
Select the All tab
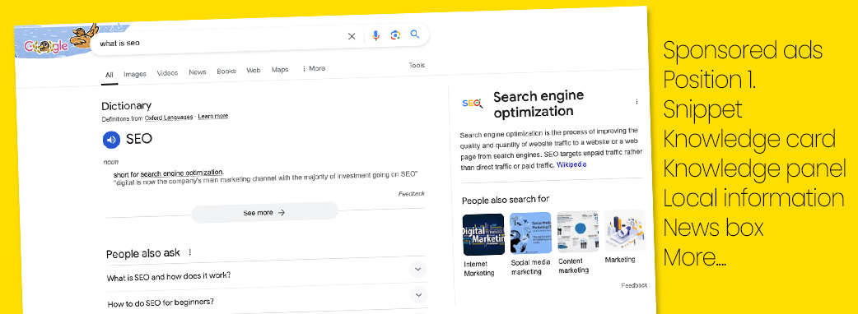click(110, 76)
